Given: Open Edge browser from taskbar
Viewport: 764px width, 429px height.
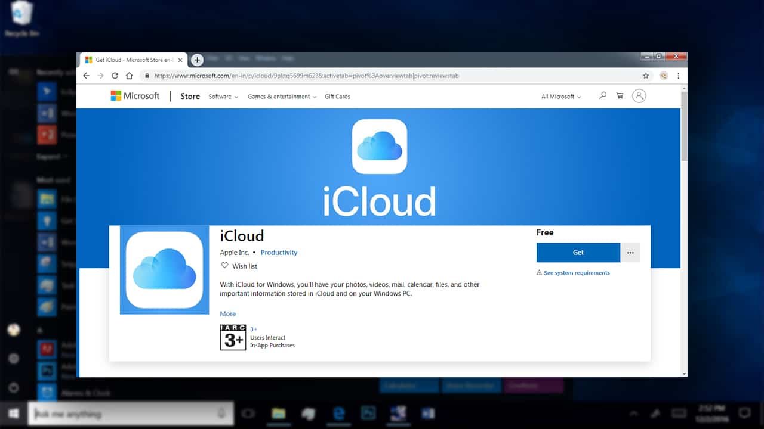Looking at the screenshot, I should point(338,414).
